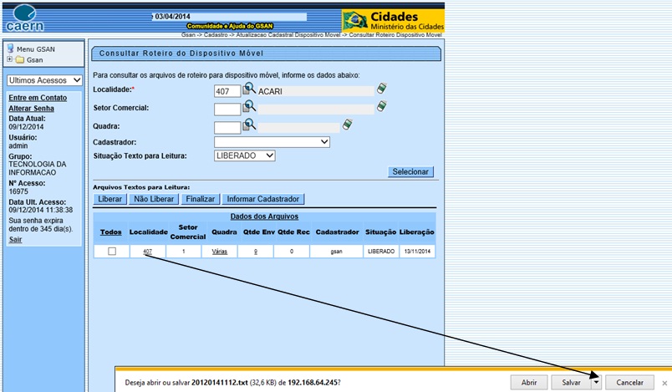Click the Alterar Senha link
The image size is (672, 392).
point(31,109)
